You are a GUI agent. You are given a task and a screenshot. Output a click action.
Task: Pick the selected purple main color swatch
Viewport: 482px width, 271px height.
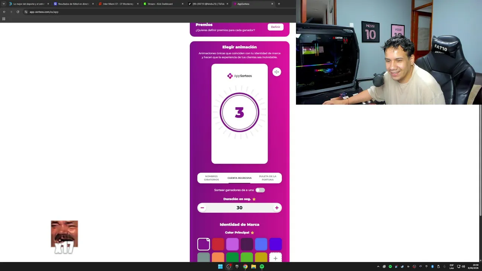click(204, 244)
